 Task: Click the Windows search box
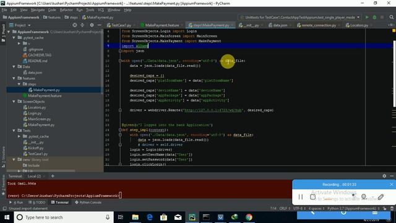pos(63,217)
